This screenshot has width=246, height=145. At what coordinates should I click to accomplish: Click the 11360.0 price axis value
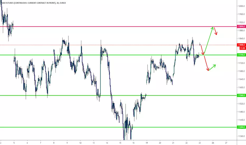point(242,136)
